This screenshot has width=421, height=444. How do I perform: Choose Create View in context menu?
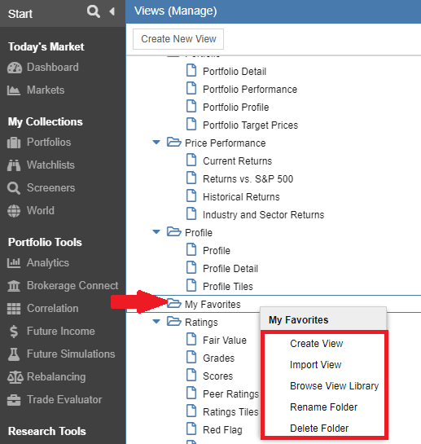click(317, 344)
